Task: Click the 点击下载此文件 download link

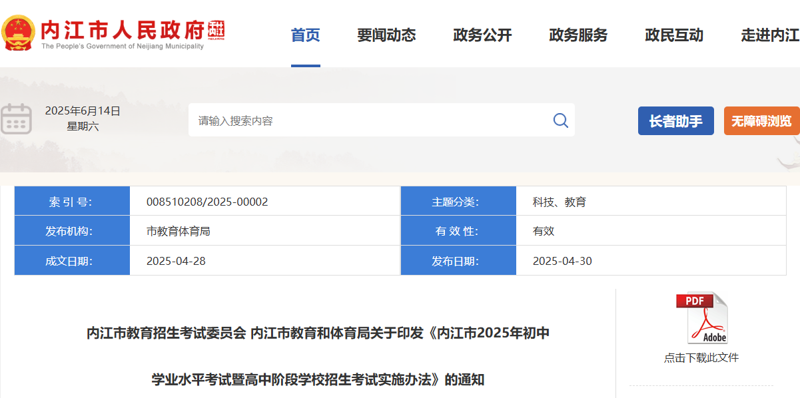Action: [x=701, y=358]
